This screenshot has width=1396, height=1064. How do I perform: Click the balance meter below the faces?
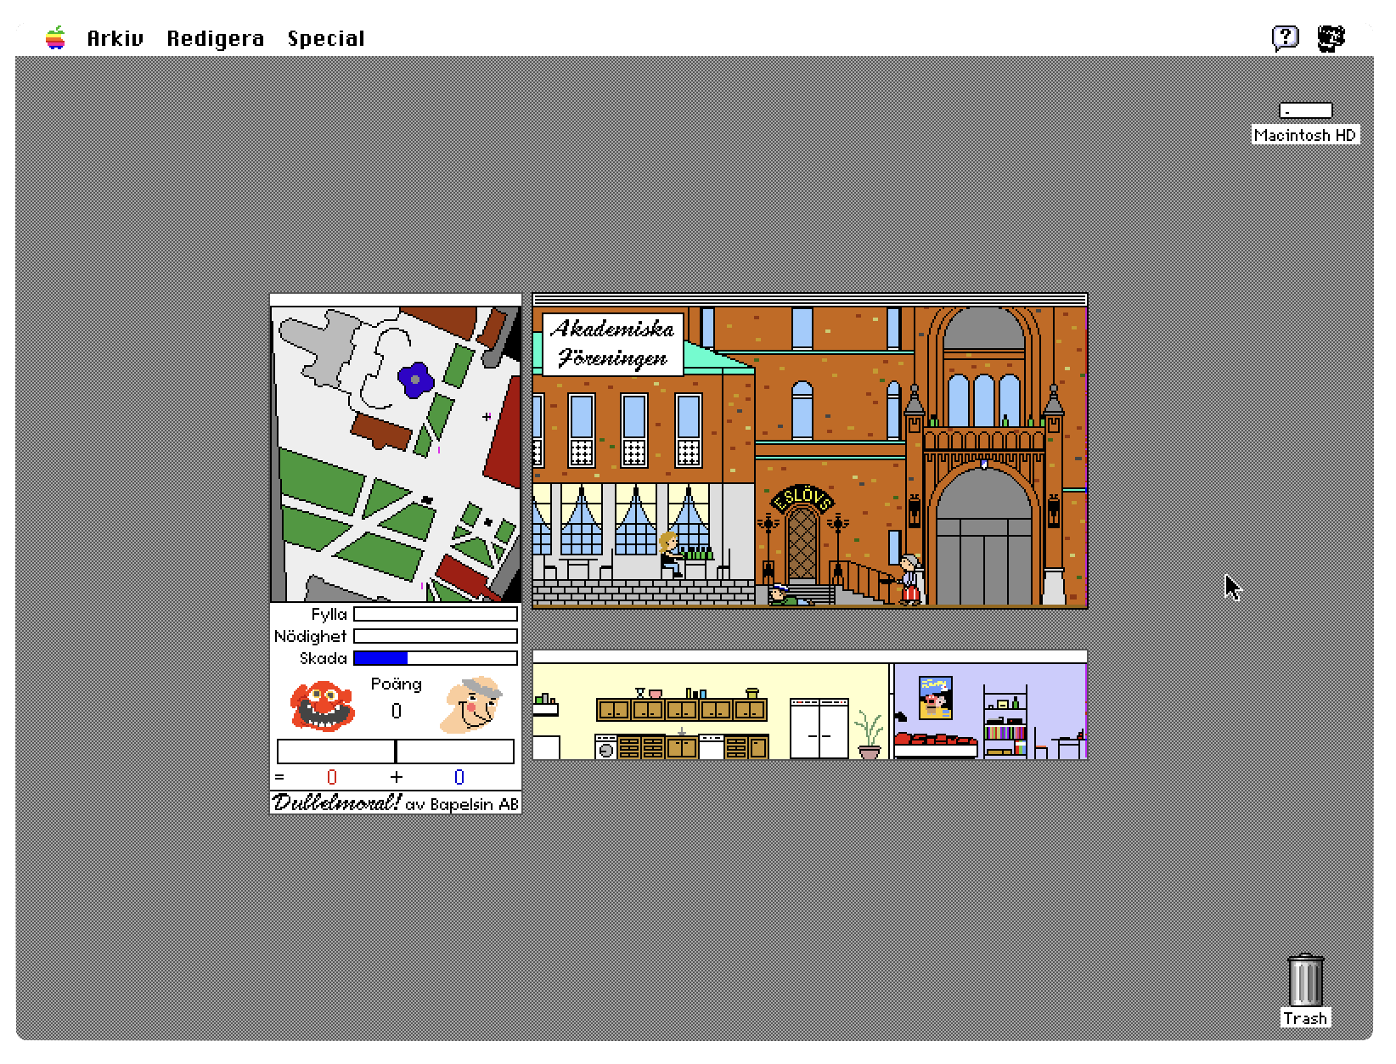point(396,752)
